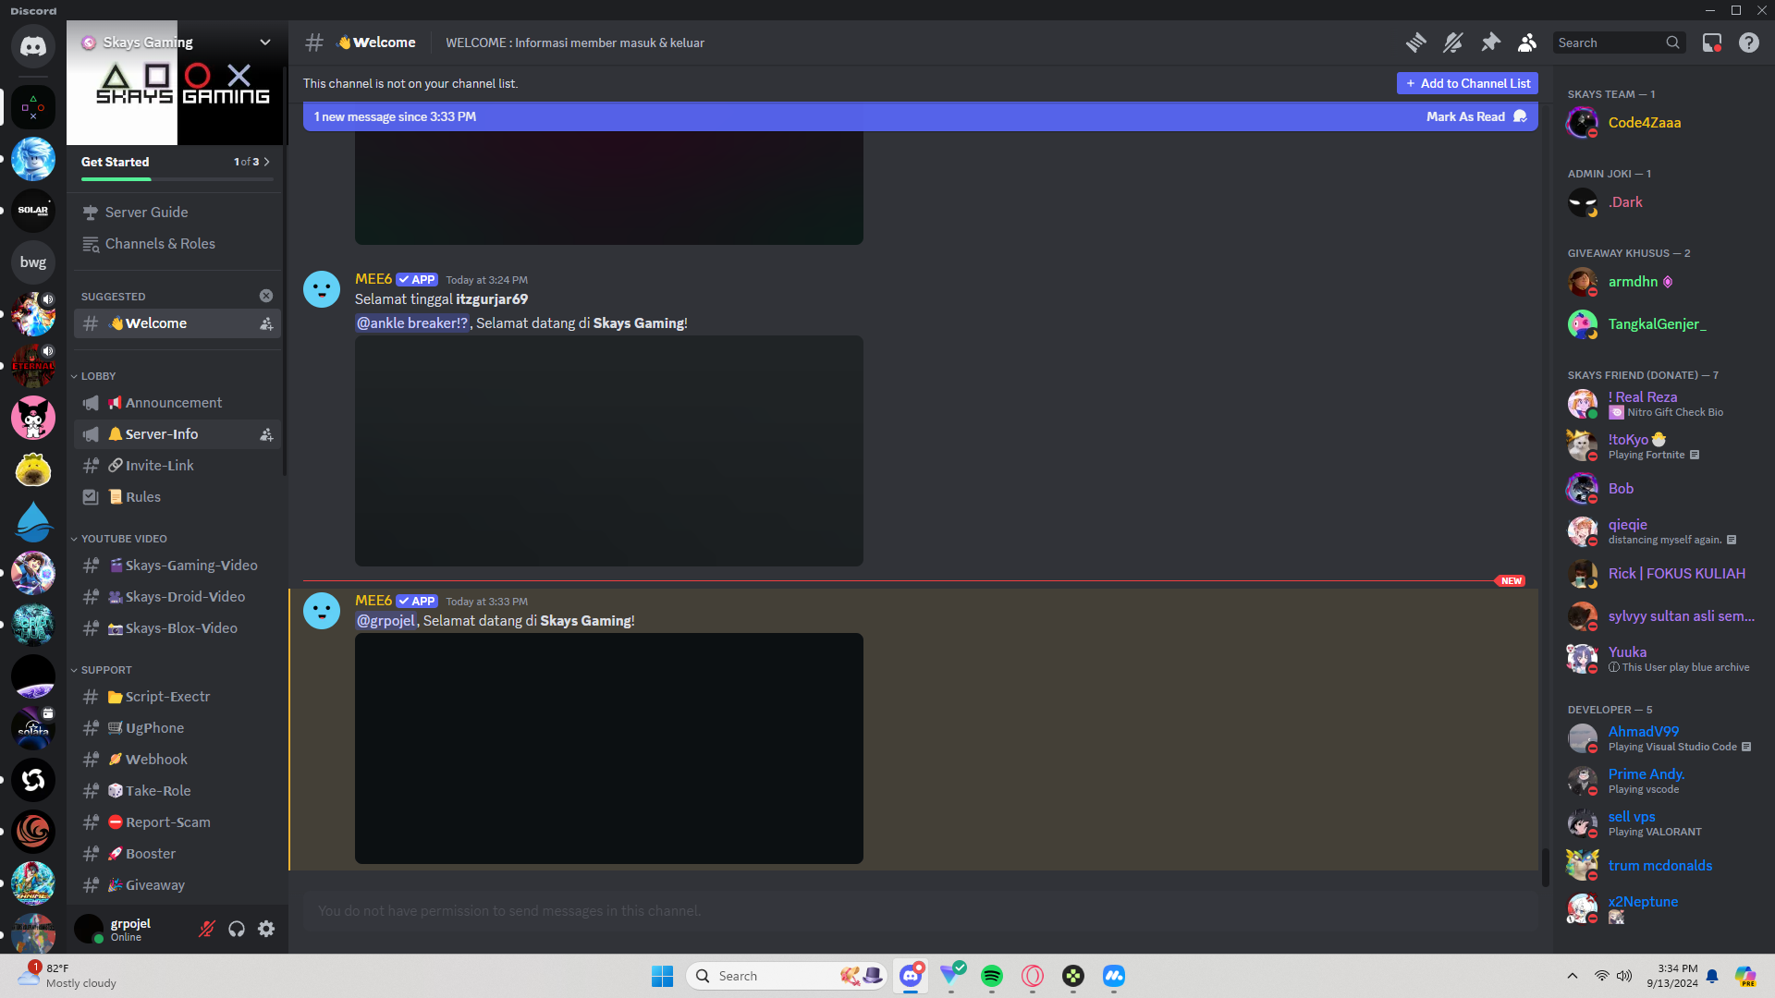
Task: Show hidden system tray icons
Action: (x=1572, y=976)
